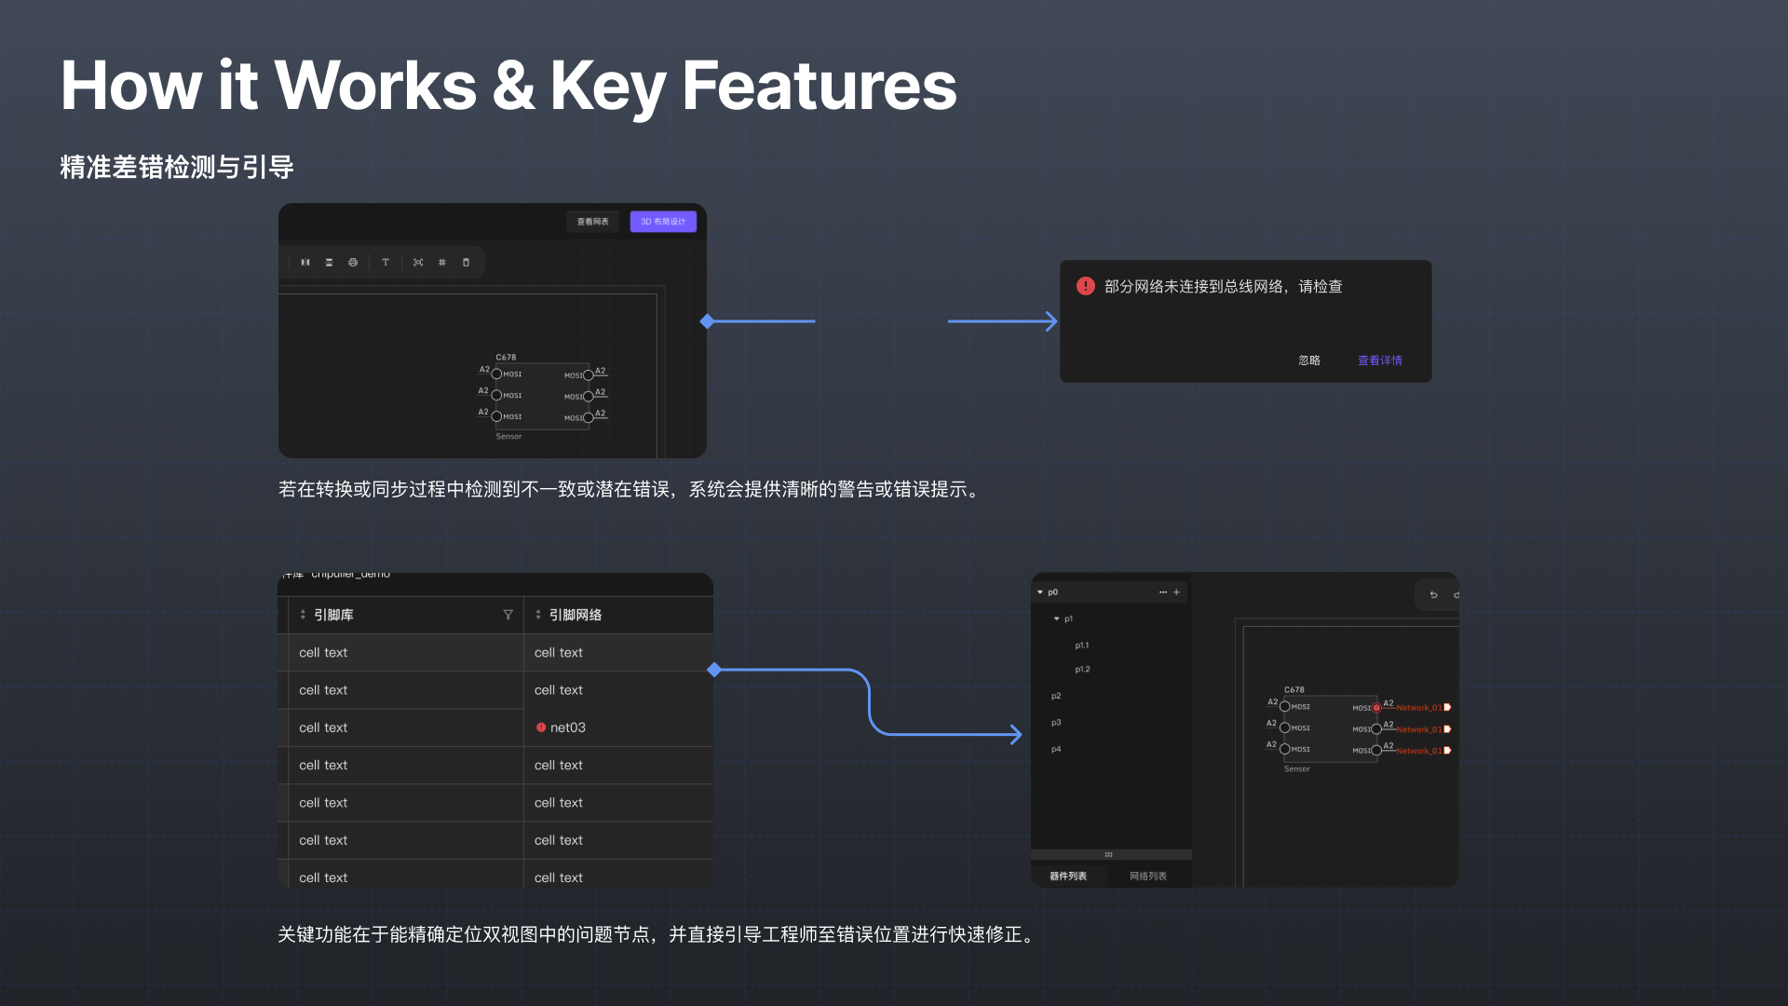Screen dimensions: 1788x1006
Task: Switch to the 器件列表 tab
Action: pos(1068,877)
